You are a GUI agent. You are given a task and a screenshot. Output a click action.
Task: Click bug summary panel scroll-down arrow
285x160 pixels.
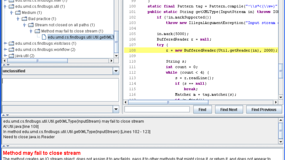tap(281, 142)
